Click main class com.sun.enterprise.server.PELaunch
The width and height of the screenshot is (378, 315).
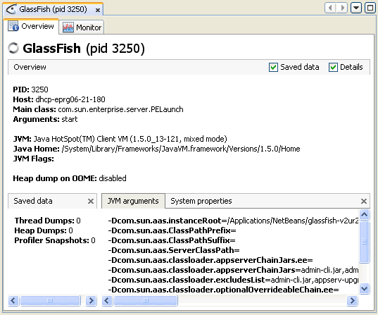coord(120,109)
